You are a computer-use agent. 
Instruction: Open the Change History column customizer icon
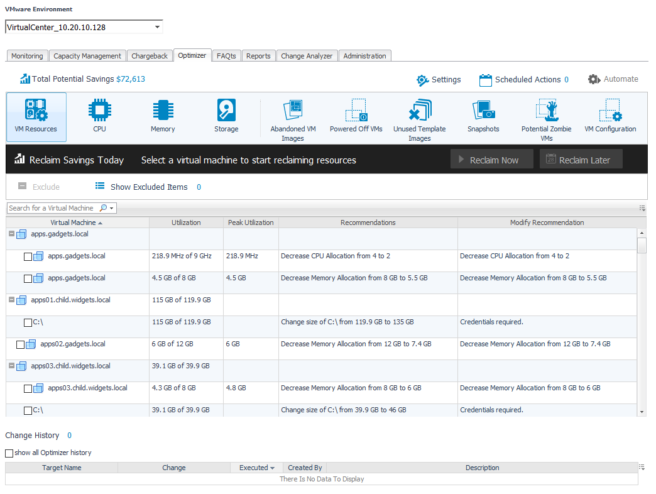tap(642, 467)
